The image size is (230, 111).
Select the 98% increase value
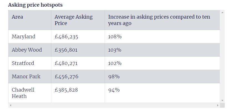[x=114, y=76]
